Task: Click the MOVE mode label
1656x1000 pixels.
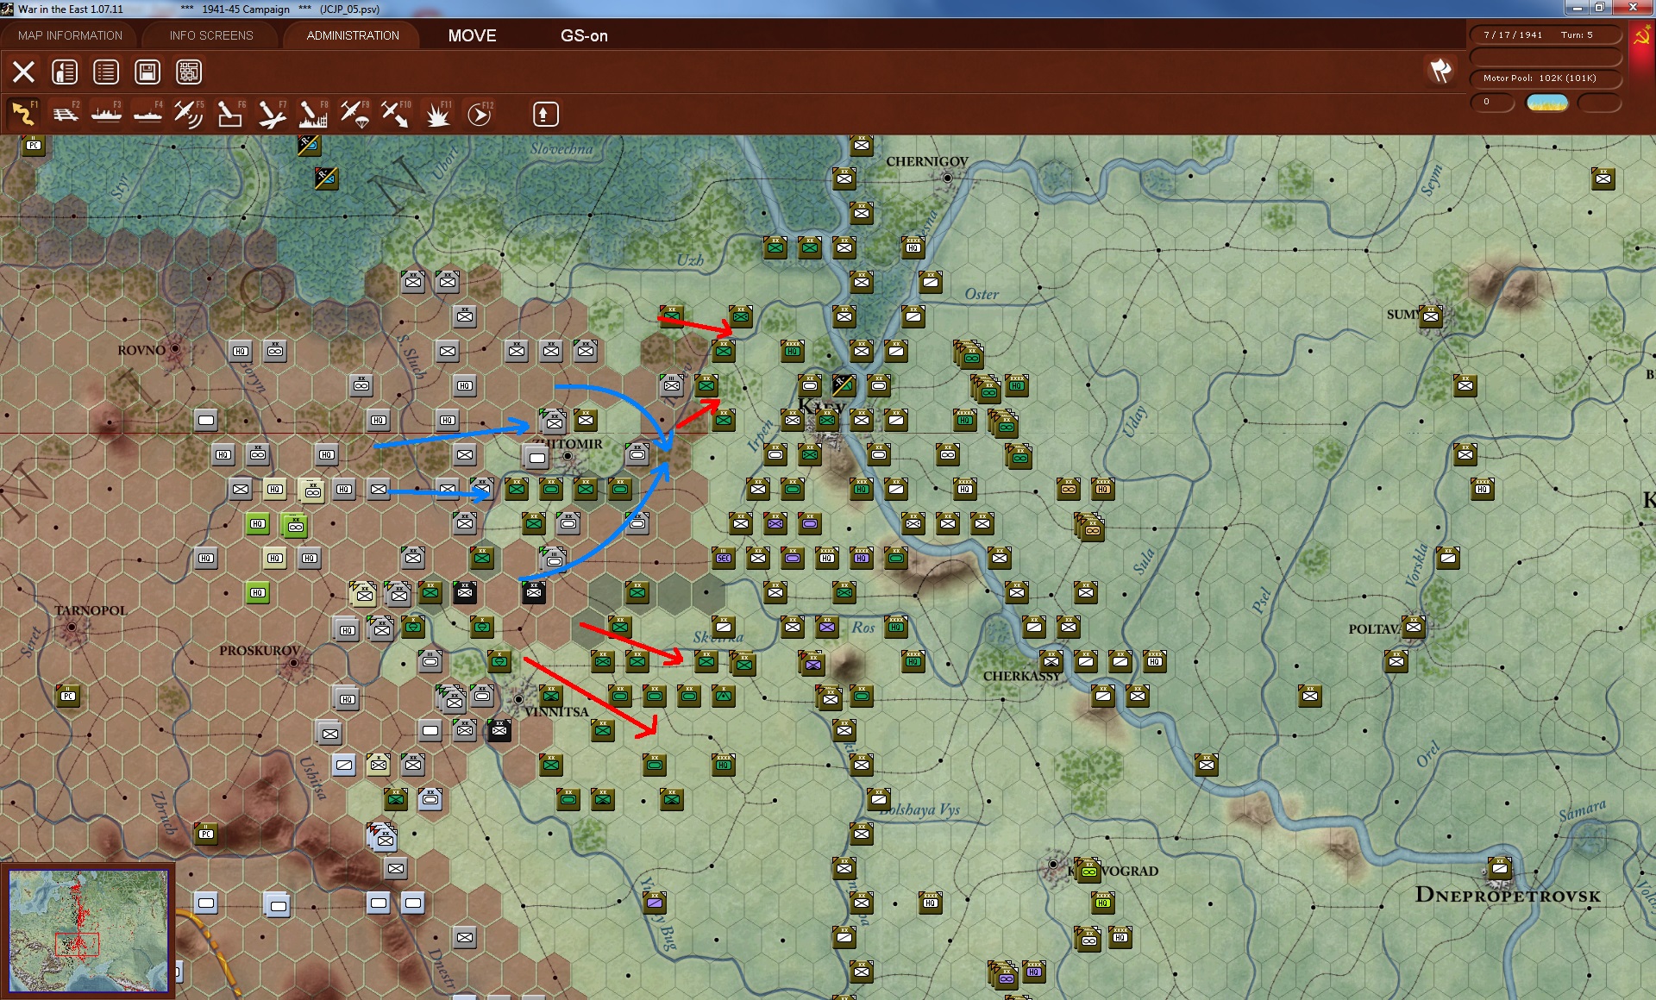Action: tap(472, 35)
